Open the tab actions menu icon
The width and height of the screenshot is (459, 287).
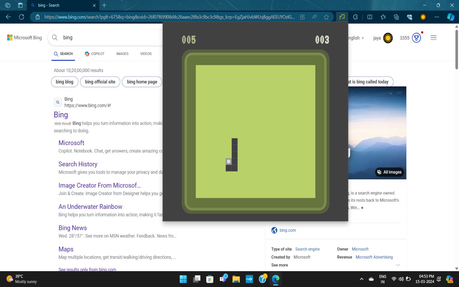pyautogui.click(x=20, y=5)
